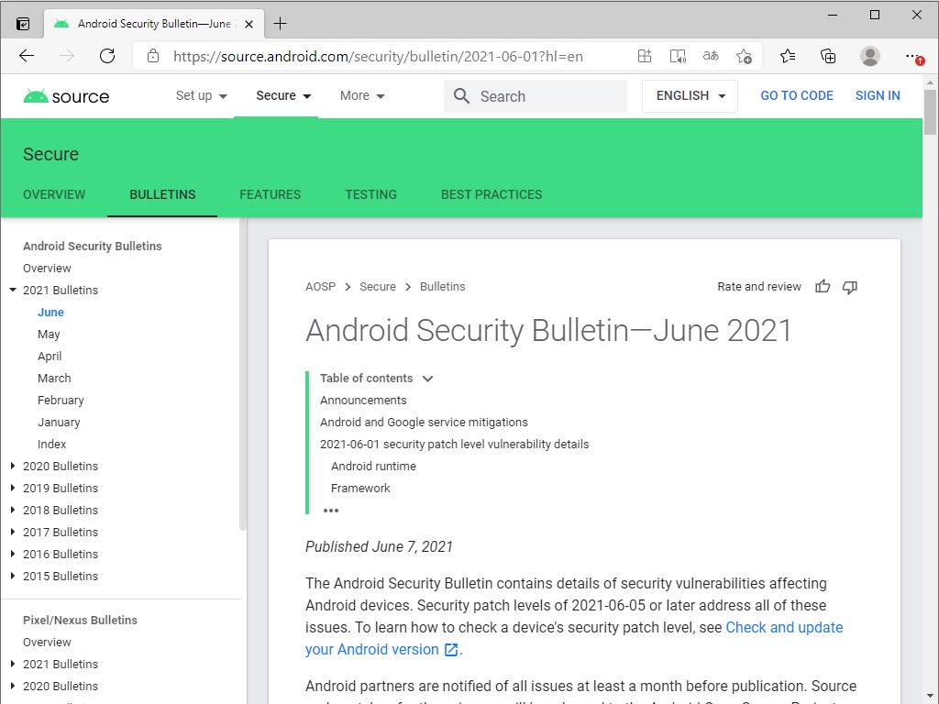
Task: Open Settings and more with notification badge
Action: [913, 56]
